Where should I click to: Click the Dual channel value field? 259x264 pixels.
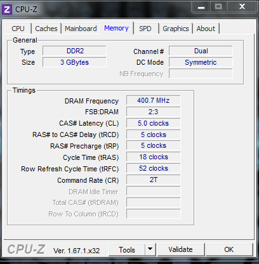(201, 51)
